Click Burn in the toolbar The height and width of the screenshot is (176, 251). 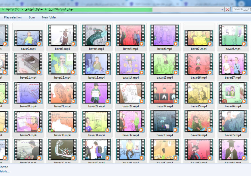[x=32, y=17]
